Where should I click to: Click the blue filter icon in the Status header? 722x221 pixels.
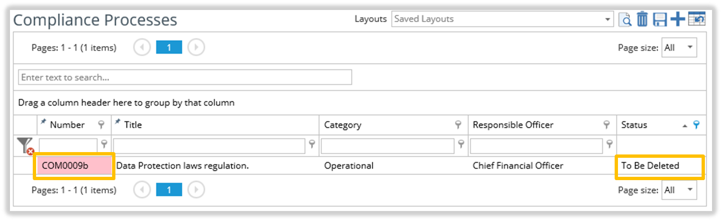click(696, 125)
